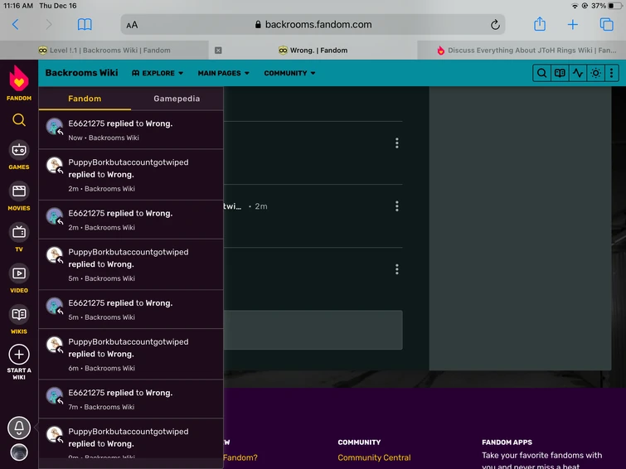Open the Safari share sheet icon

pyautogui.click(x=540, y=24)
